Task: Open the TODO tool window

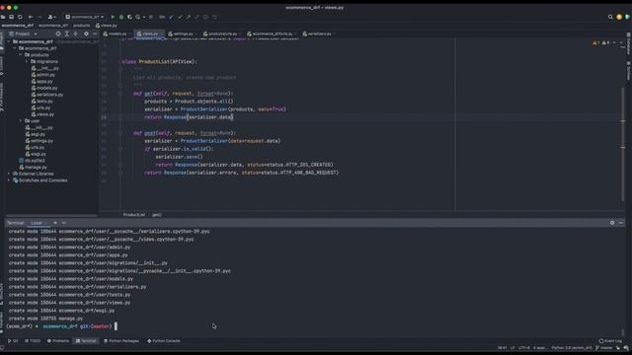Action: pyautogui.click(x=33, y=341)
